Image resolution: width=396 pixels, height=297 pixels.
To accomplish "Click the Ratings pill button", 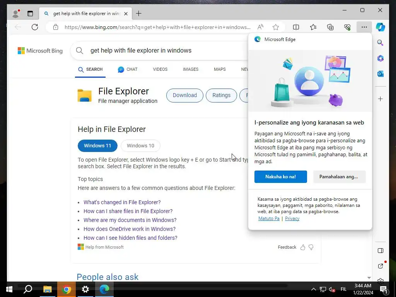I will pyautogui.click(x=222, y=95).
